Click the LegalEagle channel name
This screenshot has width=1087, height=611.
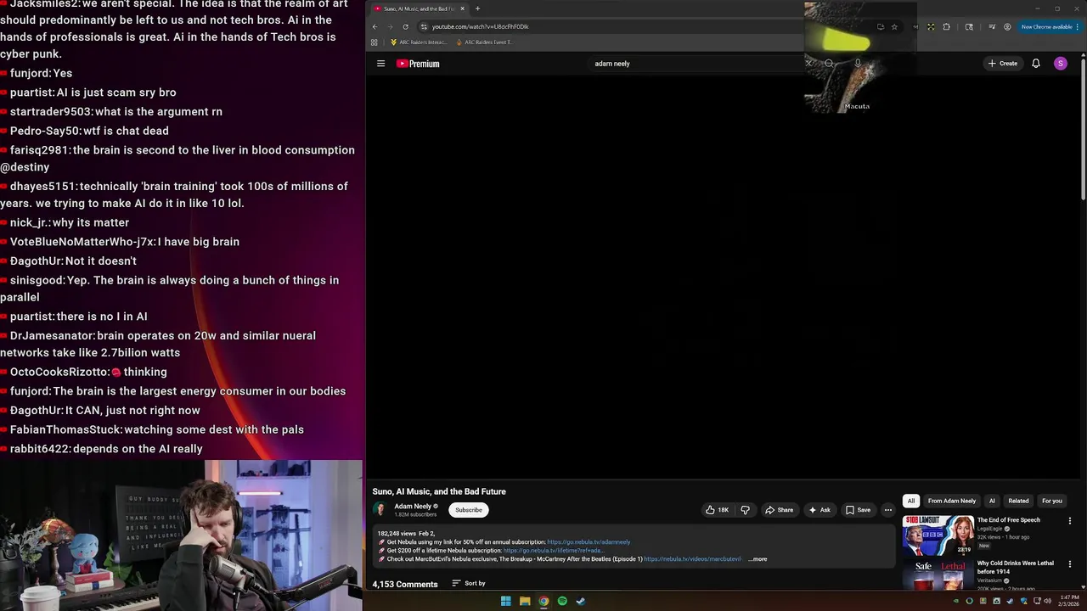point(992,529)
